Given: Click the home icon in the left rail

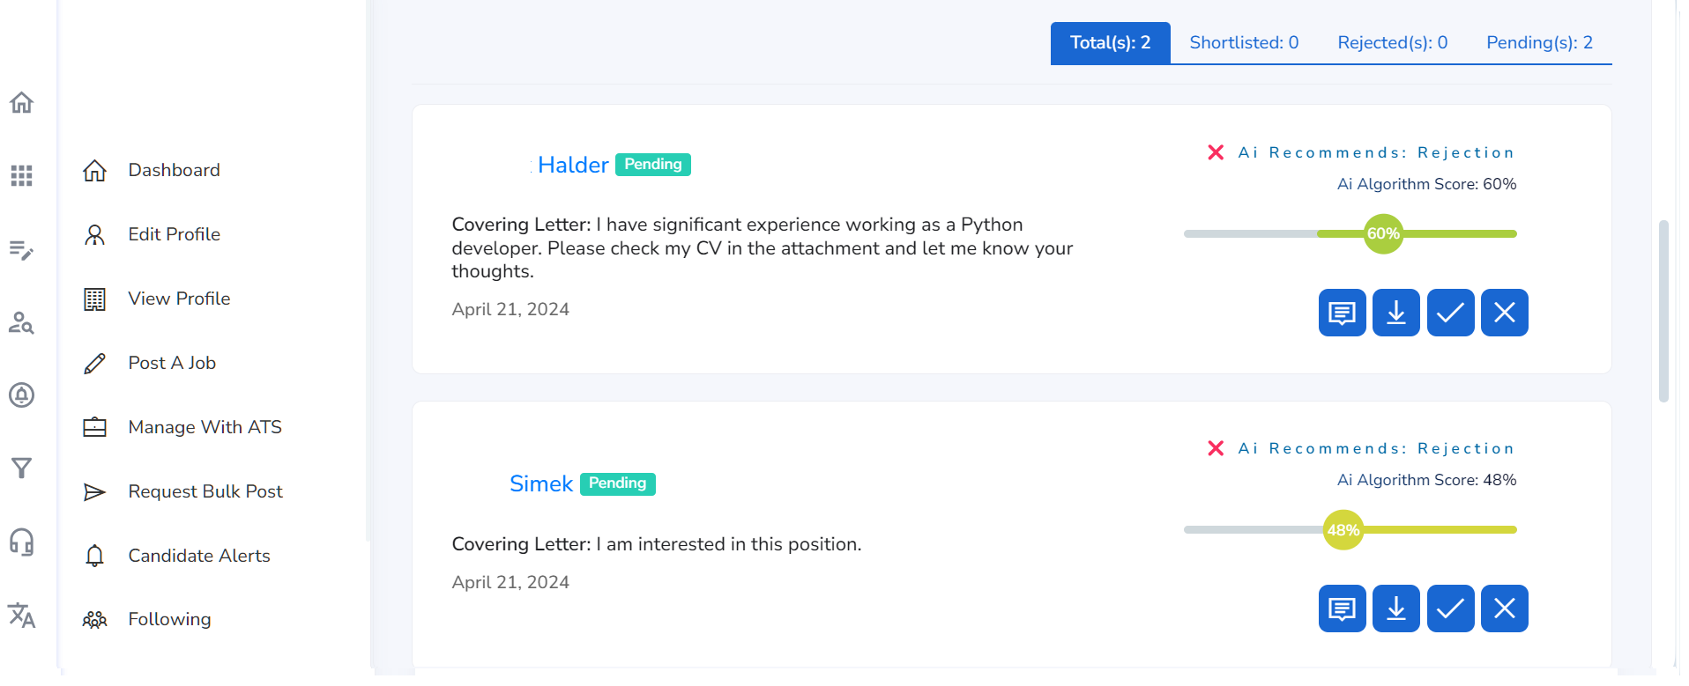Looking at the screenshot, I should (22, 103).
